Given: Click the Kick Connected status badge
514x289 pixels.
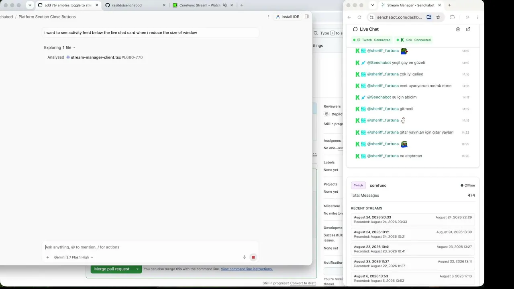Looking at the screenshot, I should (x=414, y=40).
